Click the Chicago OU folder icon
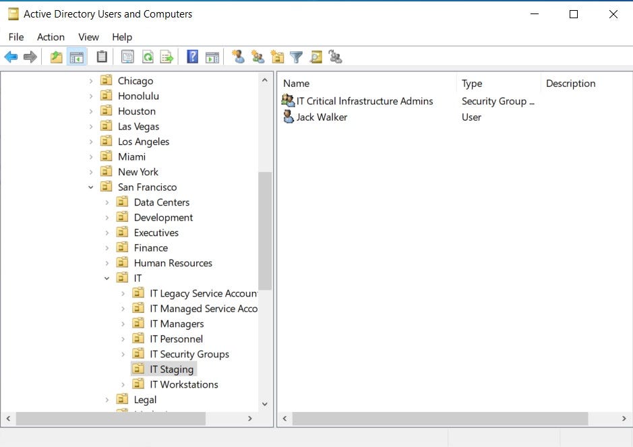This screenshot has width=633, height=447. (106, 80)
